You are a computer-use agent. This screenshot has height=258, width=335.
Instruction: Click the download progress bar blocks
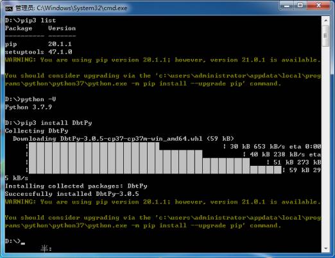coord(155,158)
